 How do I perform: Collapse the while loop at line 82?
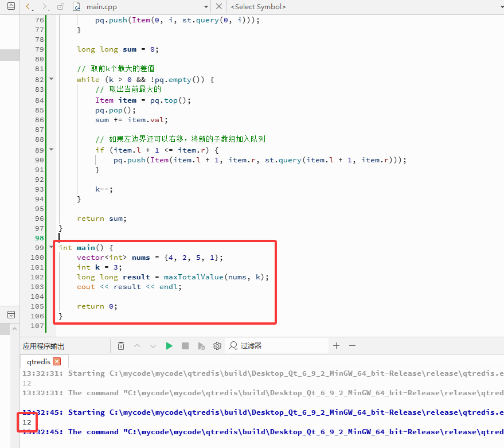click(x=52, y=79)
